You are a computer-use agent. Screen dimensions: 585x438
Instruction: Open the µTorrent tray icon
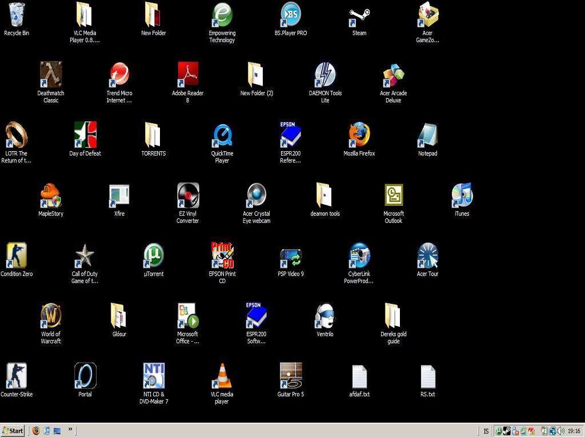tap(498, 431)
